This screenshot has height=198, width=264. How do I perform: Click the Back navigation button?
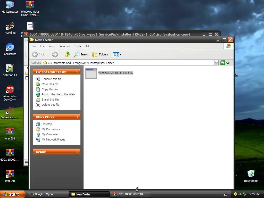[39, 54]
